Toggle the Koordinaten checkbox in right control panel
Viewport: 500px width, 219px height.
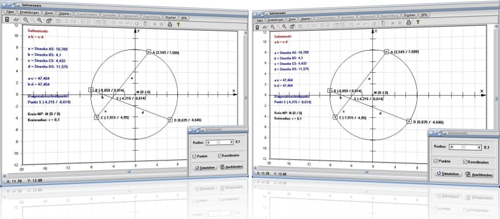point(465,162)
